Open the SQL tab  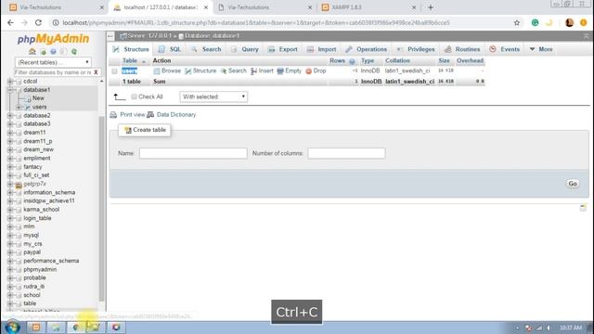(170, 49)
